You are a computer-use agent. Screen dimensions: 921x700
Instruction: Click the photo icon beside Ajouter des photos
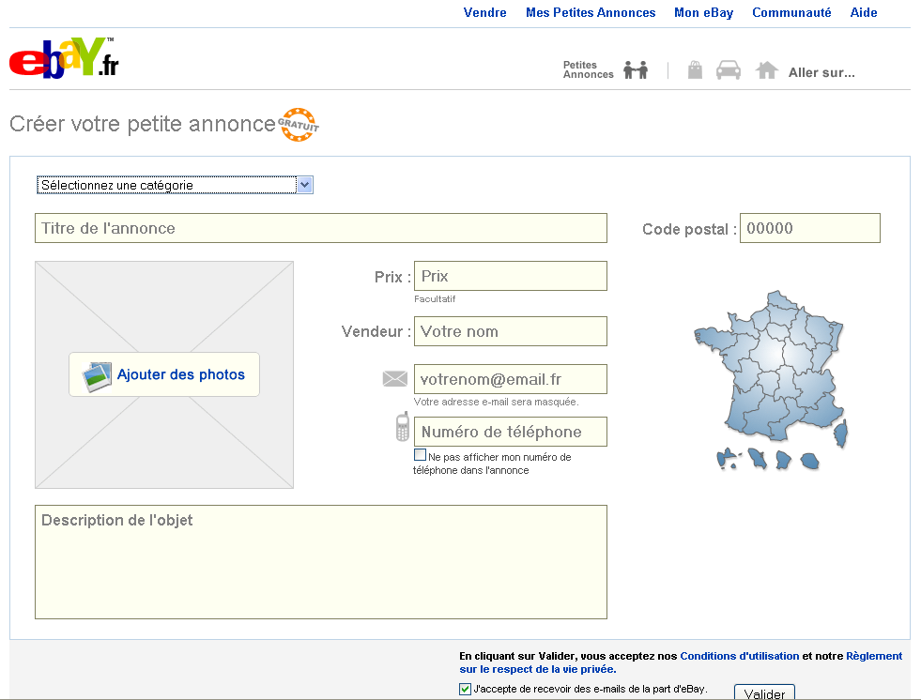coord(97,376)
